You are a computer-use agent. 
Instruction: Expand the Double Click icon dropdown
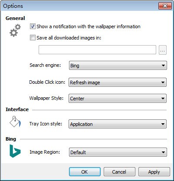118,82
